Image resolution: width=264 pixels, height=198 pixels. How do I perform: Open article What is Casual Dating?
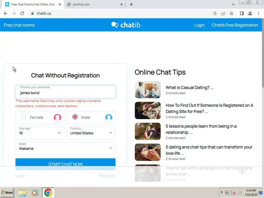coord(189,88)
